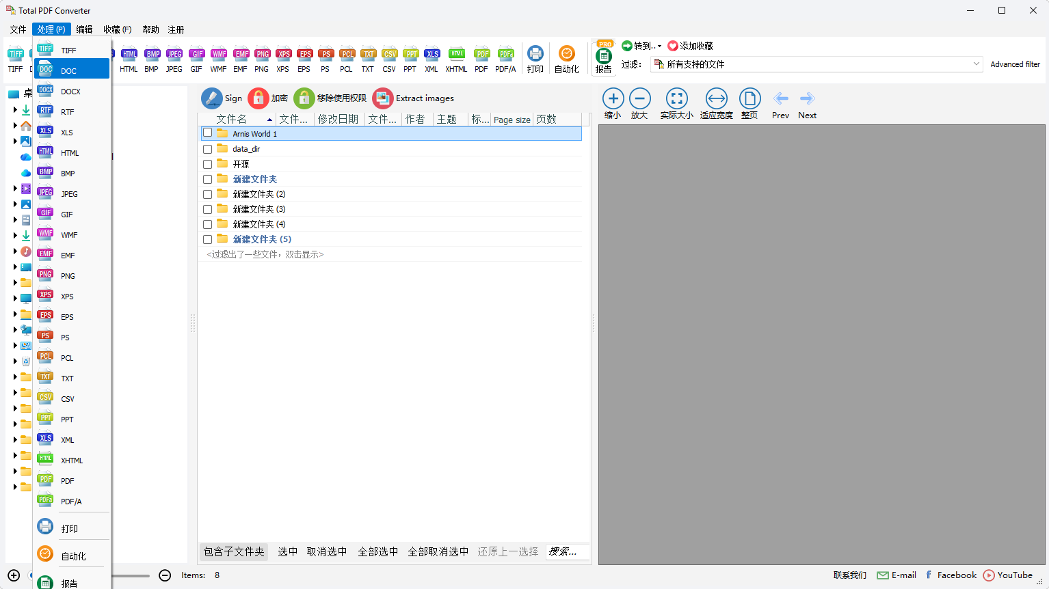Tick the checkbox for 新建文件夹 folder
The height and width of the screenshot is (589, 1049).
point(207,179)
